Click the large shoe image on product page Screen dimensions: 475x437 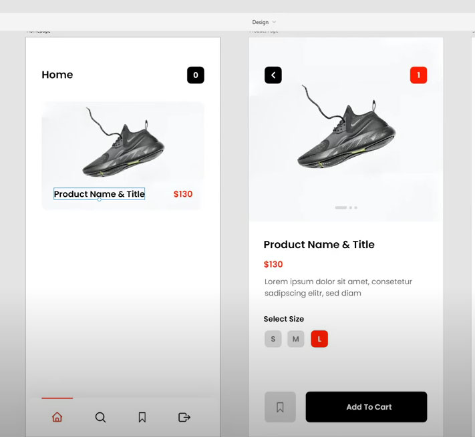click(345, 127)
